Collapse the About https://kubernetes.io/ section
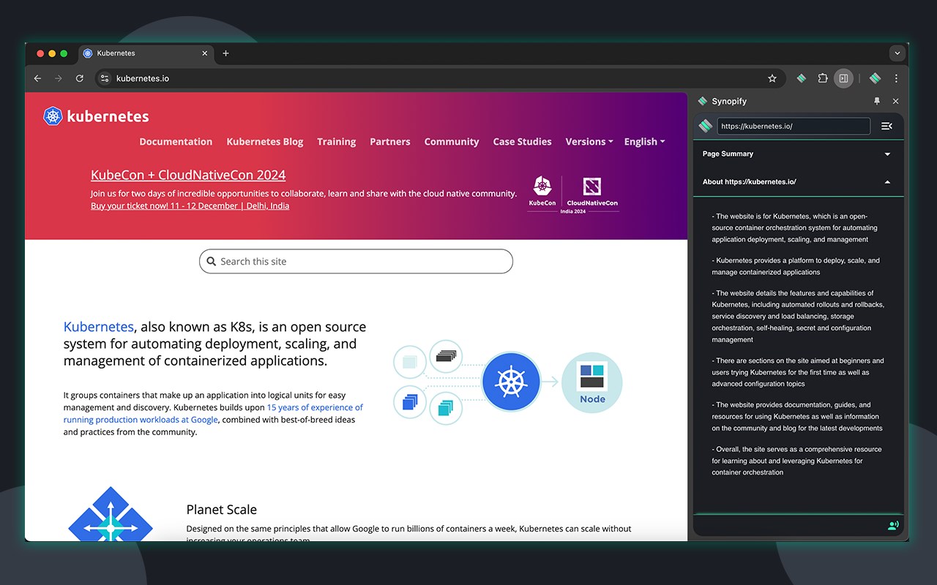The height and width of the screenshot is (585, 937). pyautogui.click(x=798, y=182)
